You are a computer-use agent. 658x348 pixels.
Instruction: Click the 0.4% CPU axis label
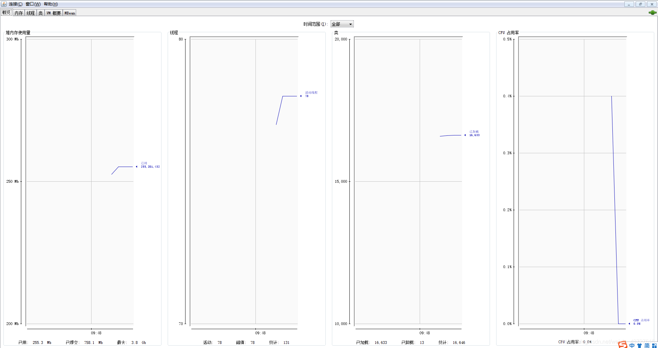(x=507, y=96)
